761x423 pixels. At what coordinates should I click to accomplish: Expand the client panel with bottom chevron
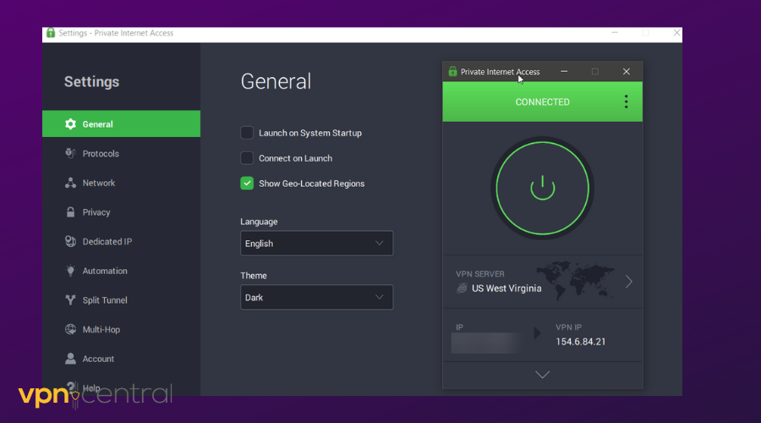(x=542, y=375)
